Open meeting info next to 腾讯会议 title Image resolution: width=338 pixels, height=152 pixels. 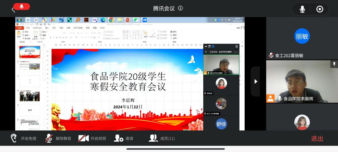tap(180, 8)
